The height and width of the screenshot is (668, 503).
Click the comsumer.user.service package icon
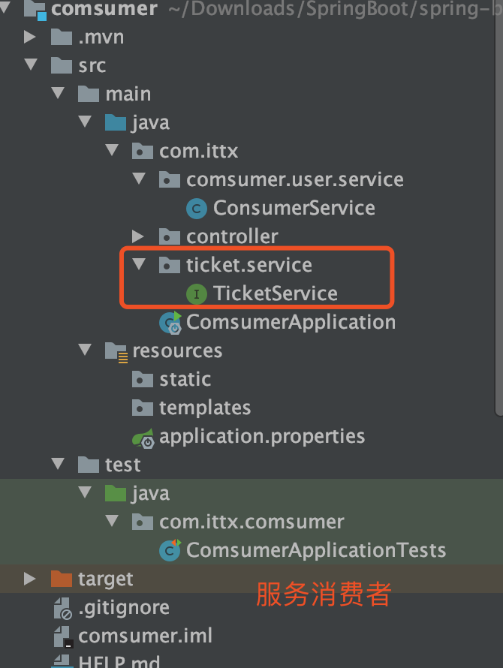[x=170, y=180]
